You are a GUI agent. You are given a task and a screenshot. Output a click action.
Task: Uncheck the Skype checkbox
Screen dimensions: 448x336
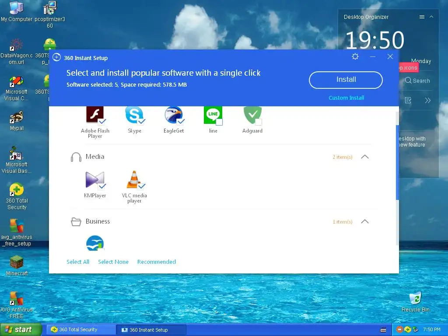141,121
